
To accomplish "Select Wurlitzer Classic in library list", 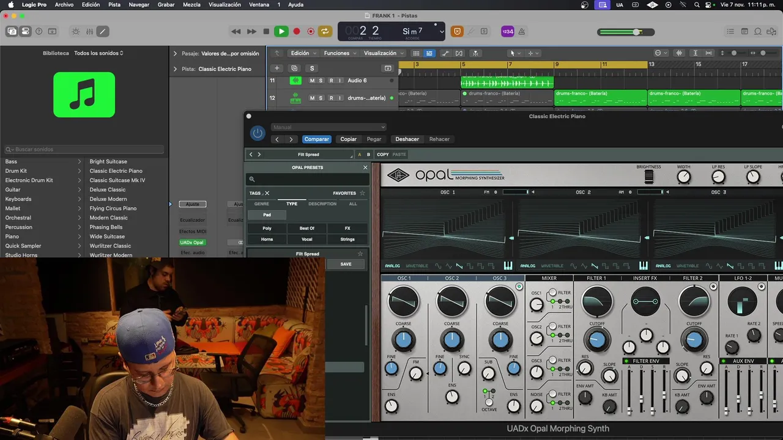I will coord(110,246).
